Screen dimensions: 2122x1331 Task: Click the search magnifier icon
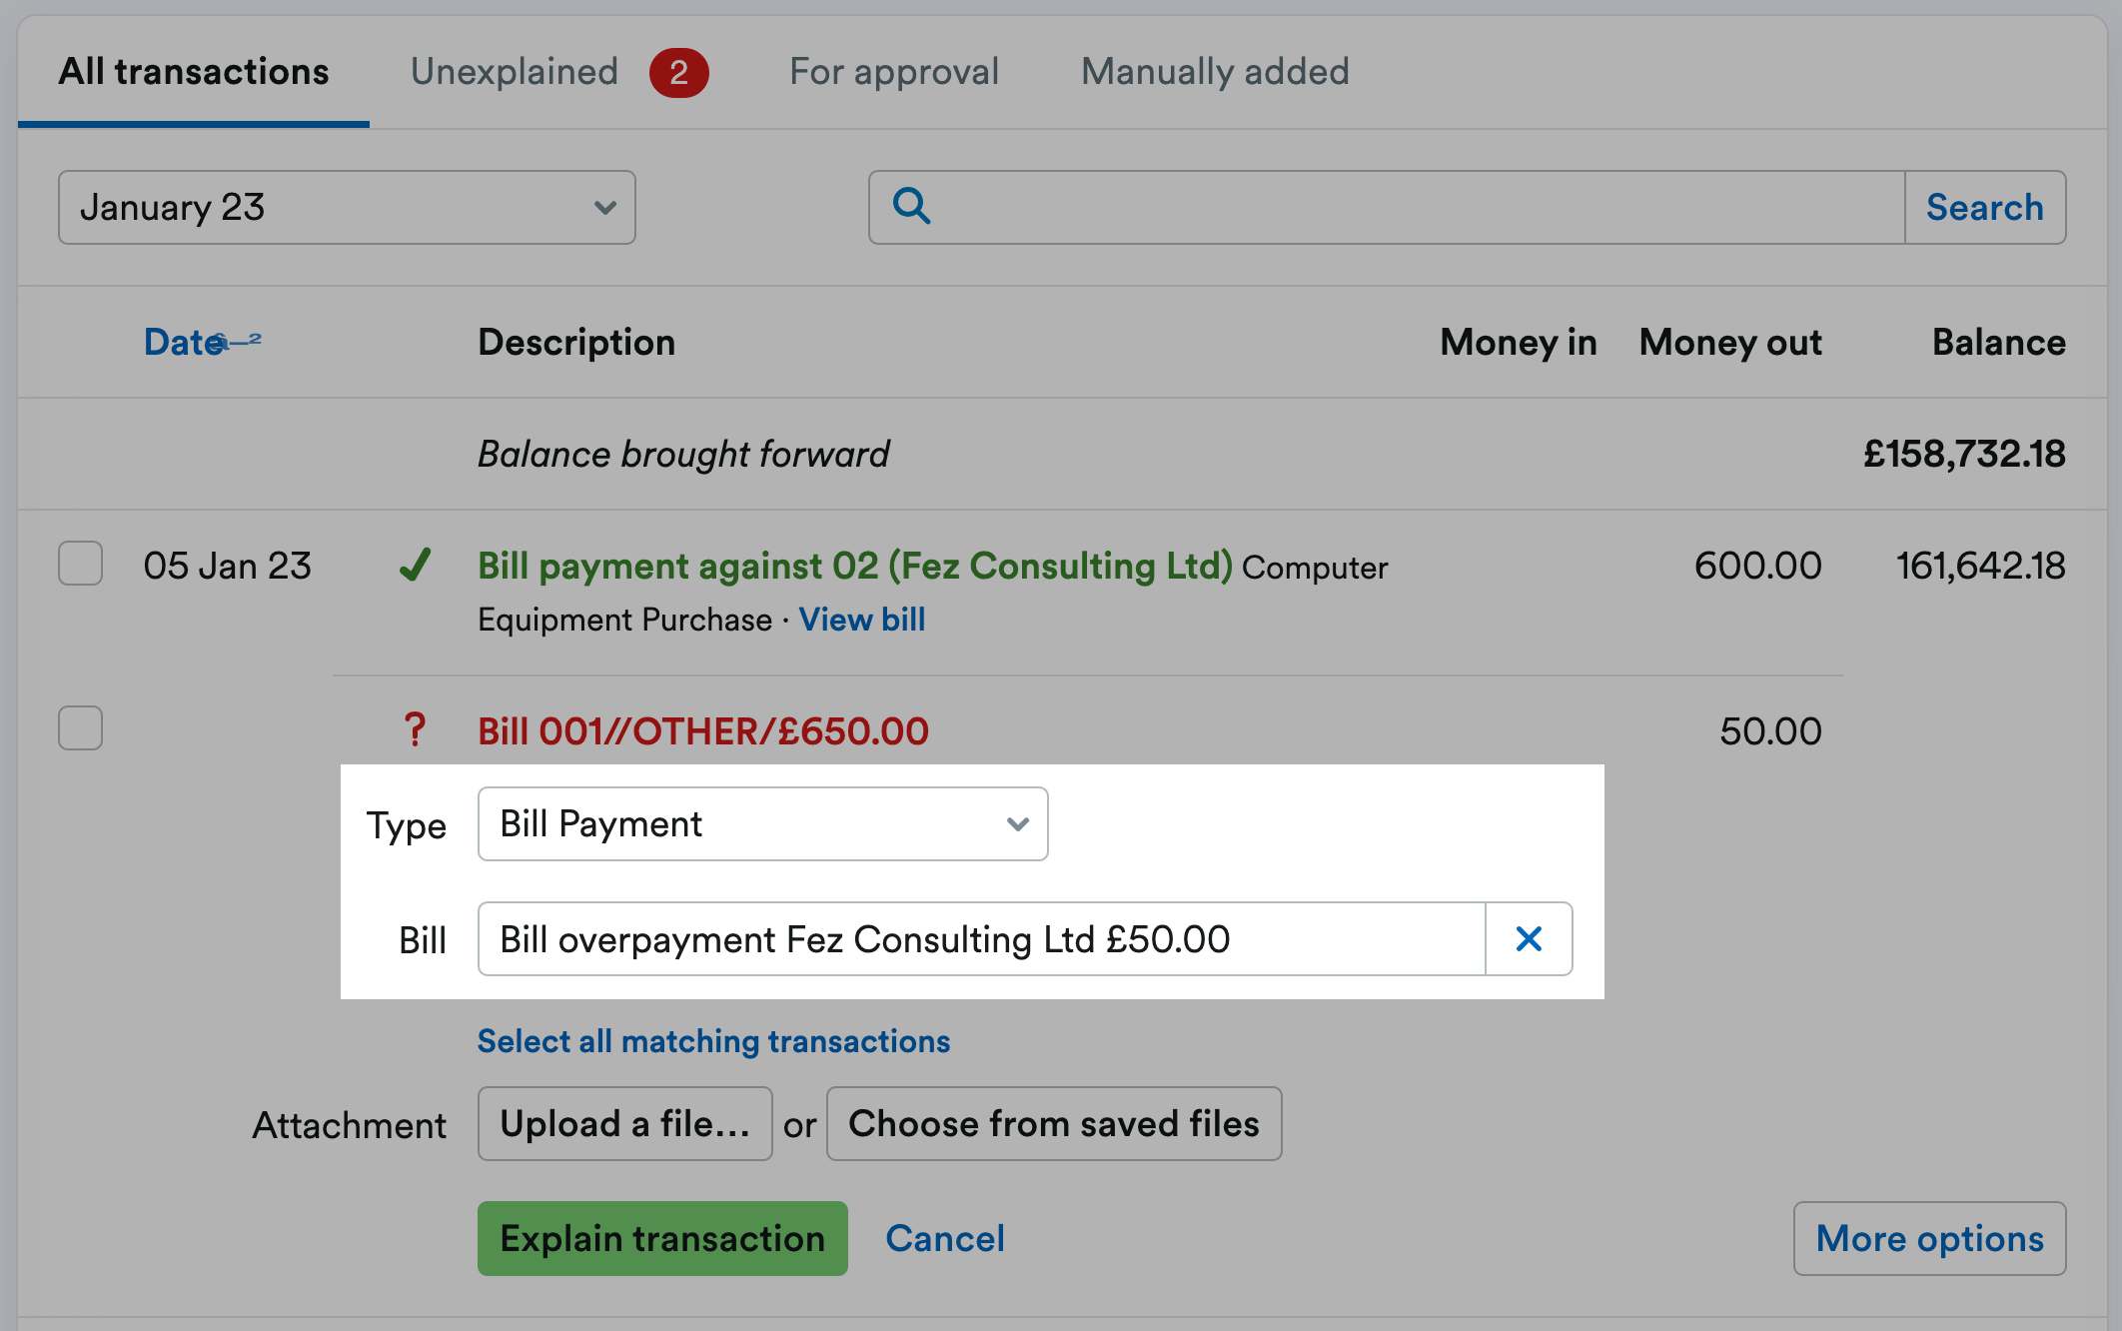pos(910,207)
